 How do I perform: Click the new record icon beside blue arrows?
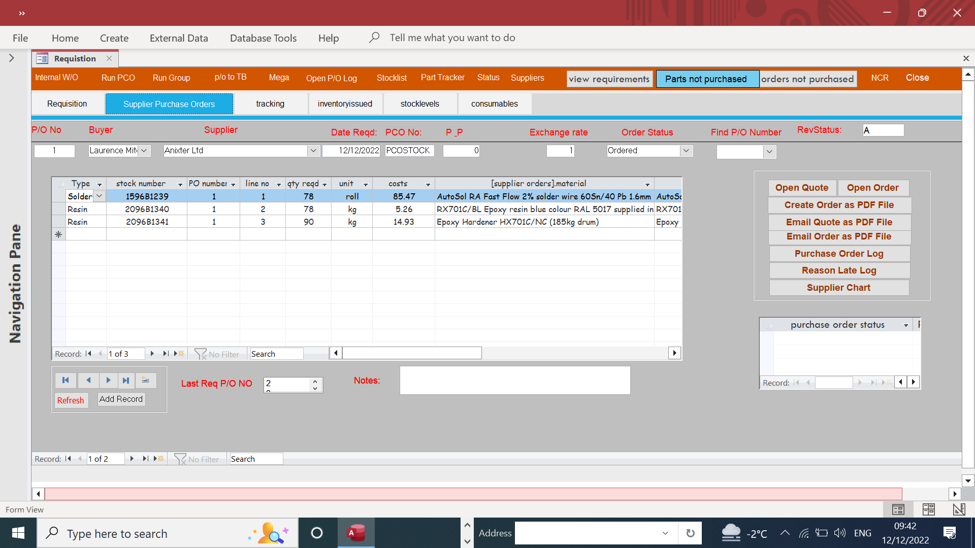point(146,380)
